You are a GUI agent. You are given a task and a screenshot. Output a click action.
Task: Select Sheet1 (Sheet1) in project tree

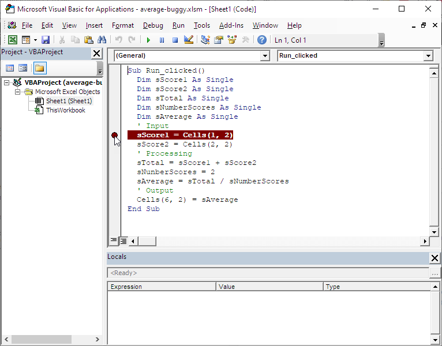[69, 101]
